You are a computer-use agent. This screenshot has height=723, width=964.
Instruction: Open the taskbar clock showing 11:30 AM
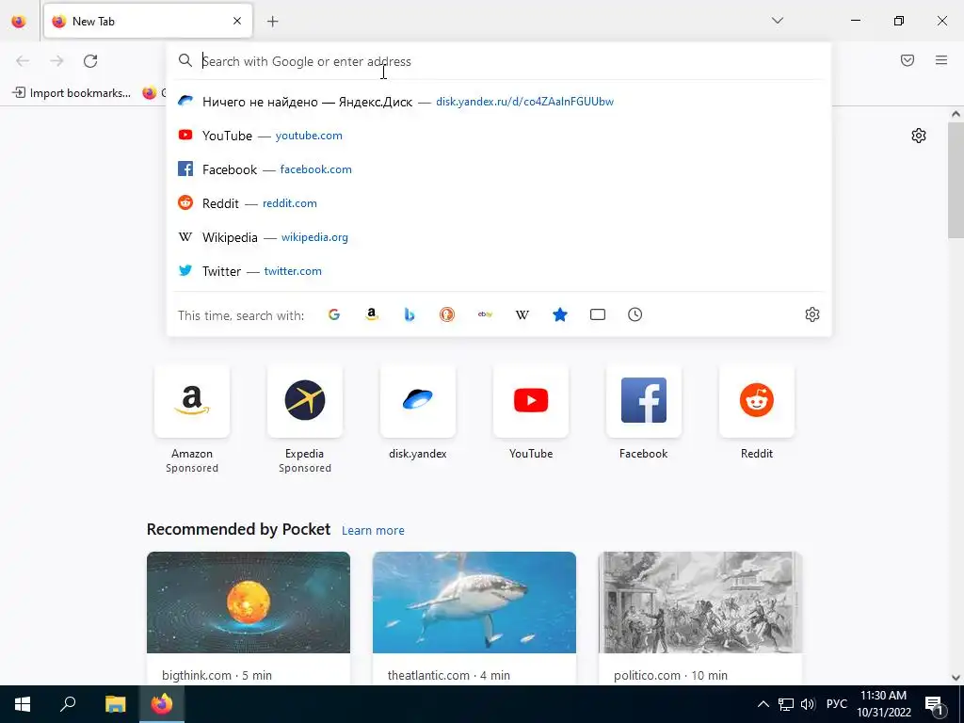[x=884, y=704]
